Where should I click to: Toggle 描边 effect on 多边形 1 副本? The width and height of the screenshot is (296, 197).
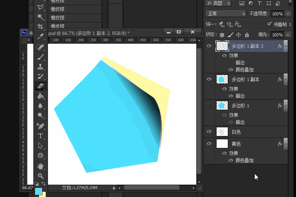pos(231,96)
